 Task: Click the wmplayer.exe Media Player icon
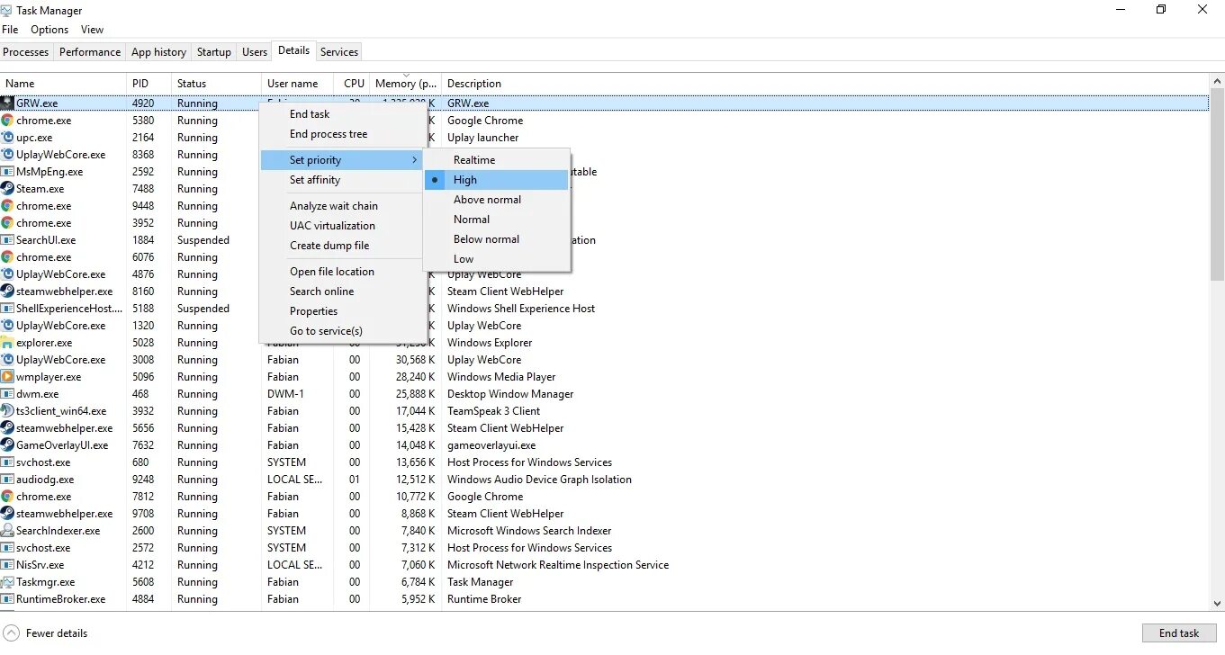[x=9, y=377]
